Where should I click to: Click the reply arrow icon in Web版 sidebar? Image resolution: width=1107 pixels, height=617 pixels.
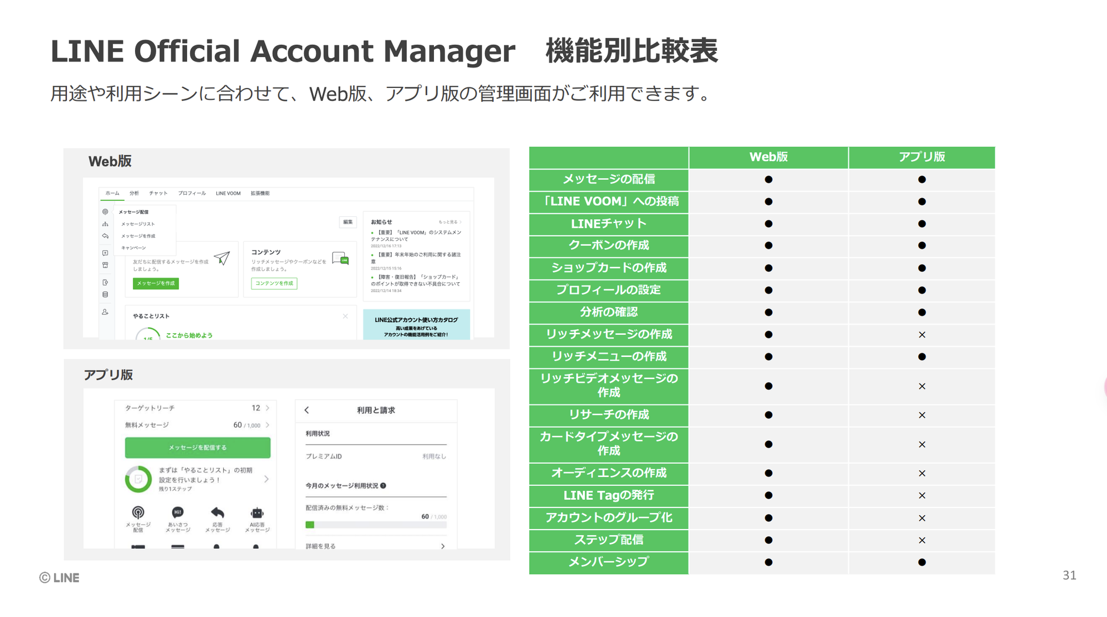[105, 236]
